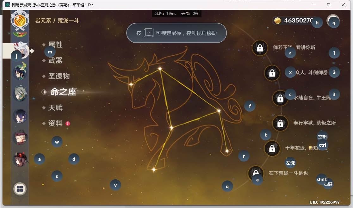The width and height of the screenshot is (353, 208).
Task: Tap the virtual 2 key button
Action: coord(334,72)
